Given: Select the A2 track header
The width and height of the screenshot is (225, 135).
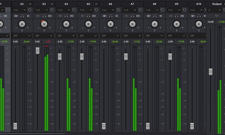Looking at the screenshot, I should 22,4.
